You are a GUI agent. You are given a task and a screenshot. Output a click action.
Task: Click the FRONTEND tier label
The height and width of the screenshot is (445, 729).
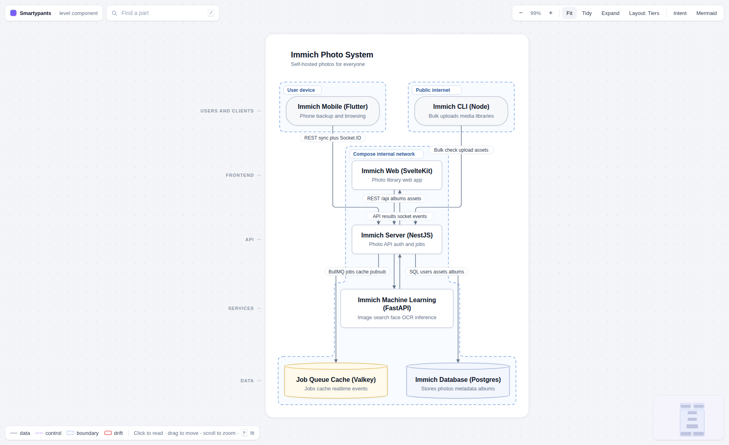point(240,175)
